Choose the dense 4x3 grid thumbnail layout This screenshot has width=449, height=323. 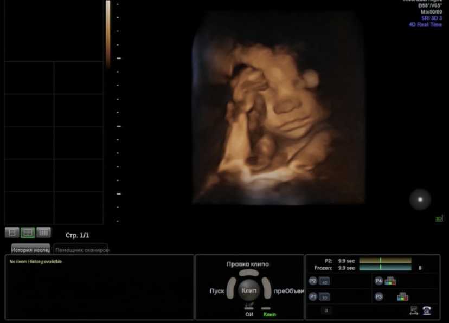coord(43,232)
